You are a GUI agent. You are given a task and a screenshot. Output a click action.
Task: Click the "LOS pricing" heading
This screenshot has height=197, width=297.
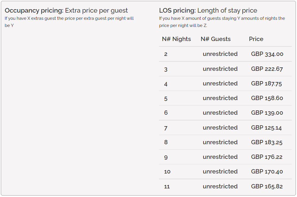pyautogui.click(x=177, y=11)
